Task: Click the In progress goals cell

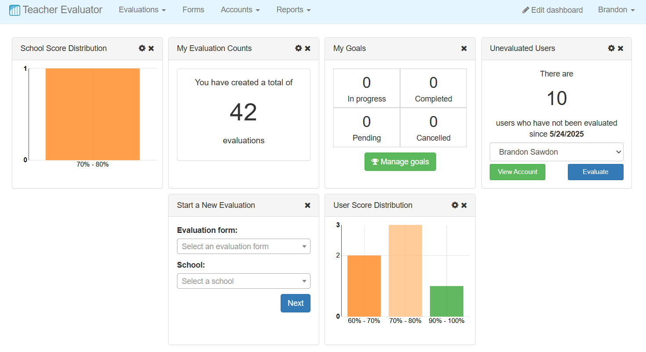Action: tap(367, 88)
